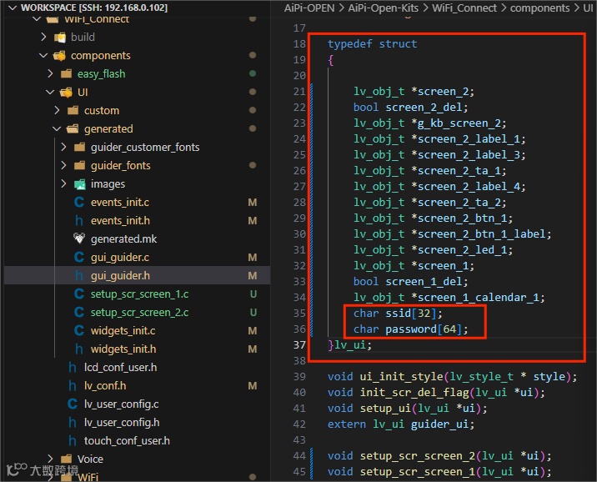Click the custom folder icon
The image size is (597, 482).
click(x=73, y=110)
